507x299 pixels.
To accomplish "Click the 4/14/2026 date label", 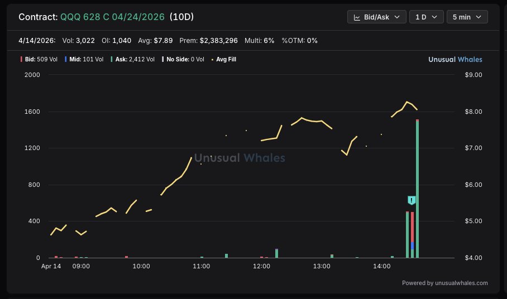I will point(37,41).
